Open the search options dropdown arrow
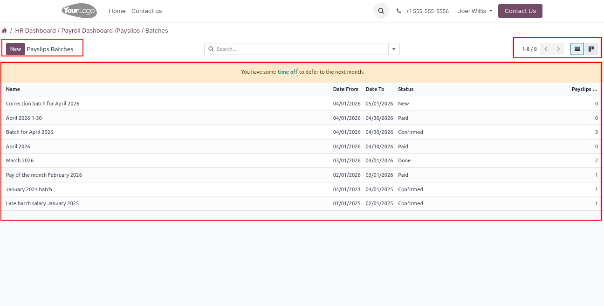Image resolution: width=604 pixels, height=306 pixels. click(394, 49)
